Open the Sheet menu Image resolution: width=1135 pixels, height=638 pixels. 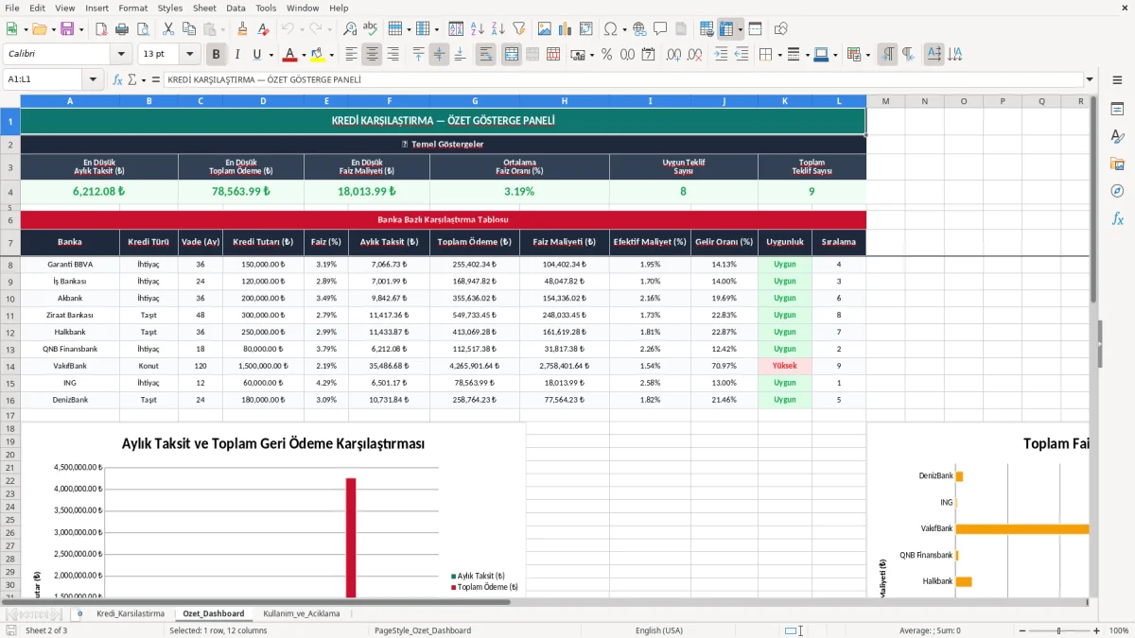pyautogui.click(x=204, y=8)
